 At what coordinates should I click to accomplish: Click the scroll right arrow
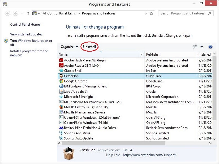[x=210, y=143]
